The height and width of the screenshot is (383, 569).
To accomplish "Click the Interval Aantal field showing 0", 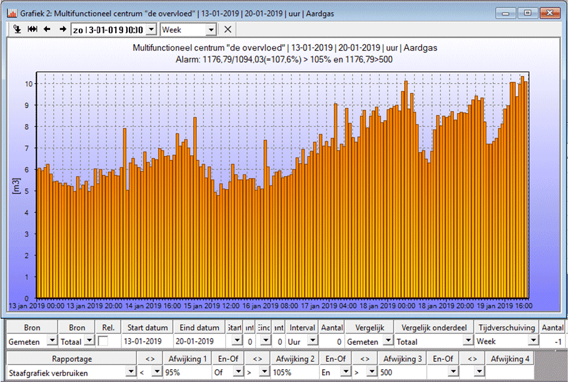I will tap(331, 341).
